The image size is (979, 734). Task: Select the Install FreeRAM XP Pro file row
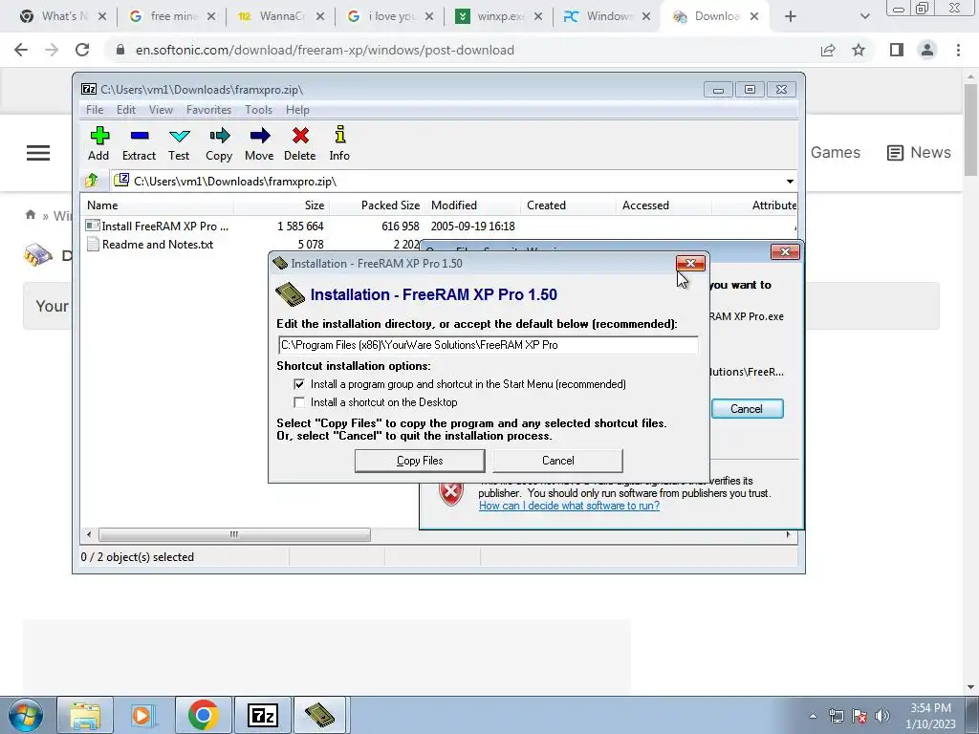[x=440, y=226]
